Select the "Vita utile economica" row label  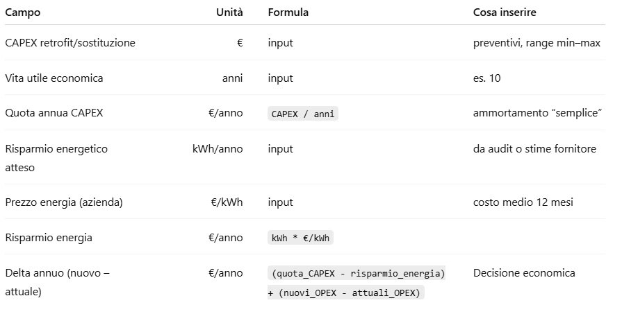[x=54, y=78]
